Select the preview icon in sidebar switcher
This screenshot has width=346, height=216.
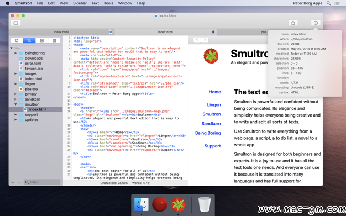(x=41, y=40)
